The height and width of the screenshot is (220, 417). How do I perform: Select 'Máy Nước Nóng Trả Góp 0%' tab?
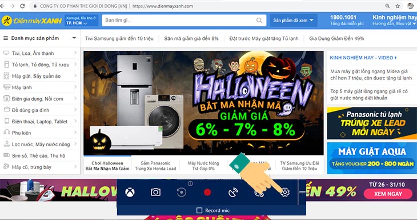click(x=203, y=166)
